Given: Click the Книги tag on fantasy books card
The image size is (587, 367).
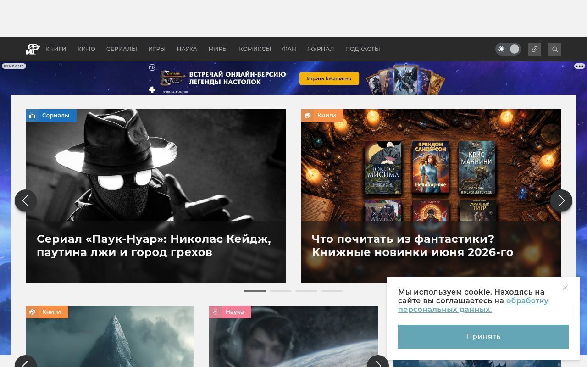Looking at the screenshot, I should click(322, 116).
